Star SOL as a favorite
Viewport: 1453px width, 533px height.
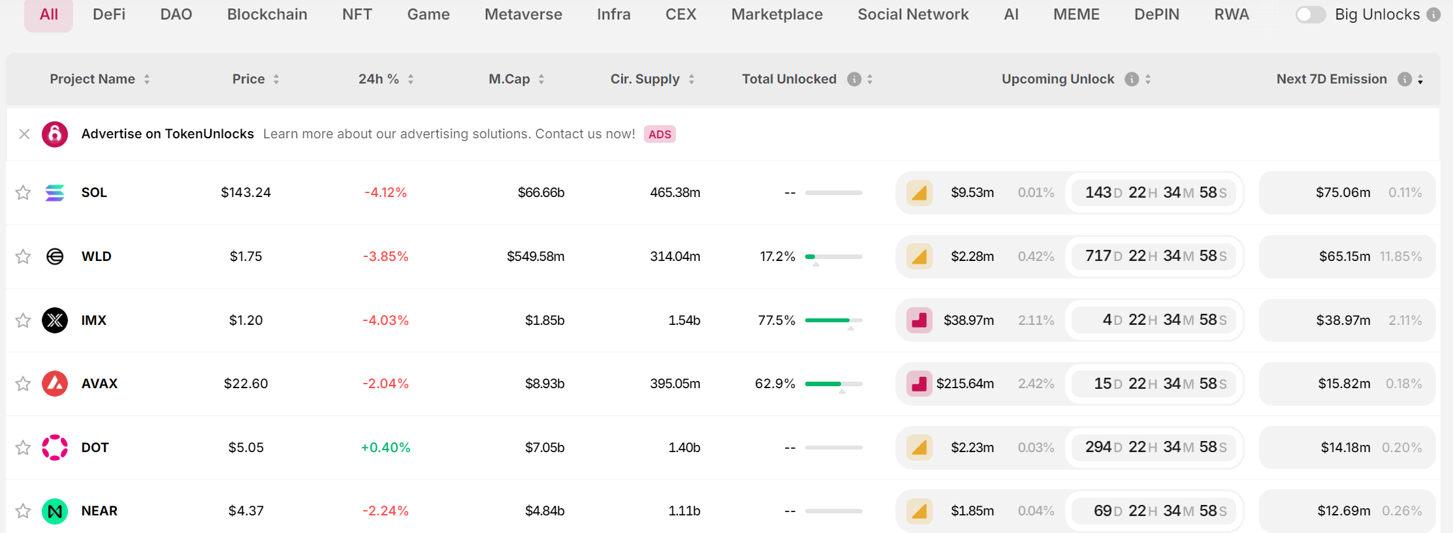23,192
